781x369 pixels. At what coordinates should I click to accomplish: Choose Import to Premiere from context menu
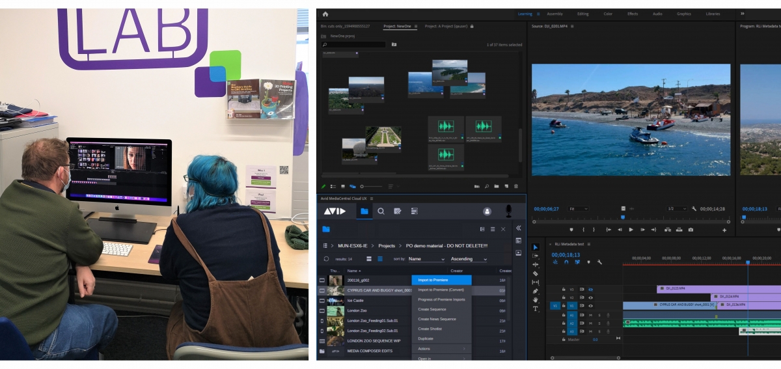coord(441,280)
